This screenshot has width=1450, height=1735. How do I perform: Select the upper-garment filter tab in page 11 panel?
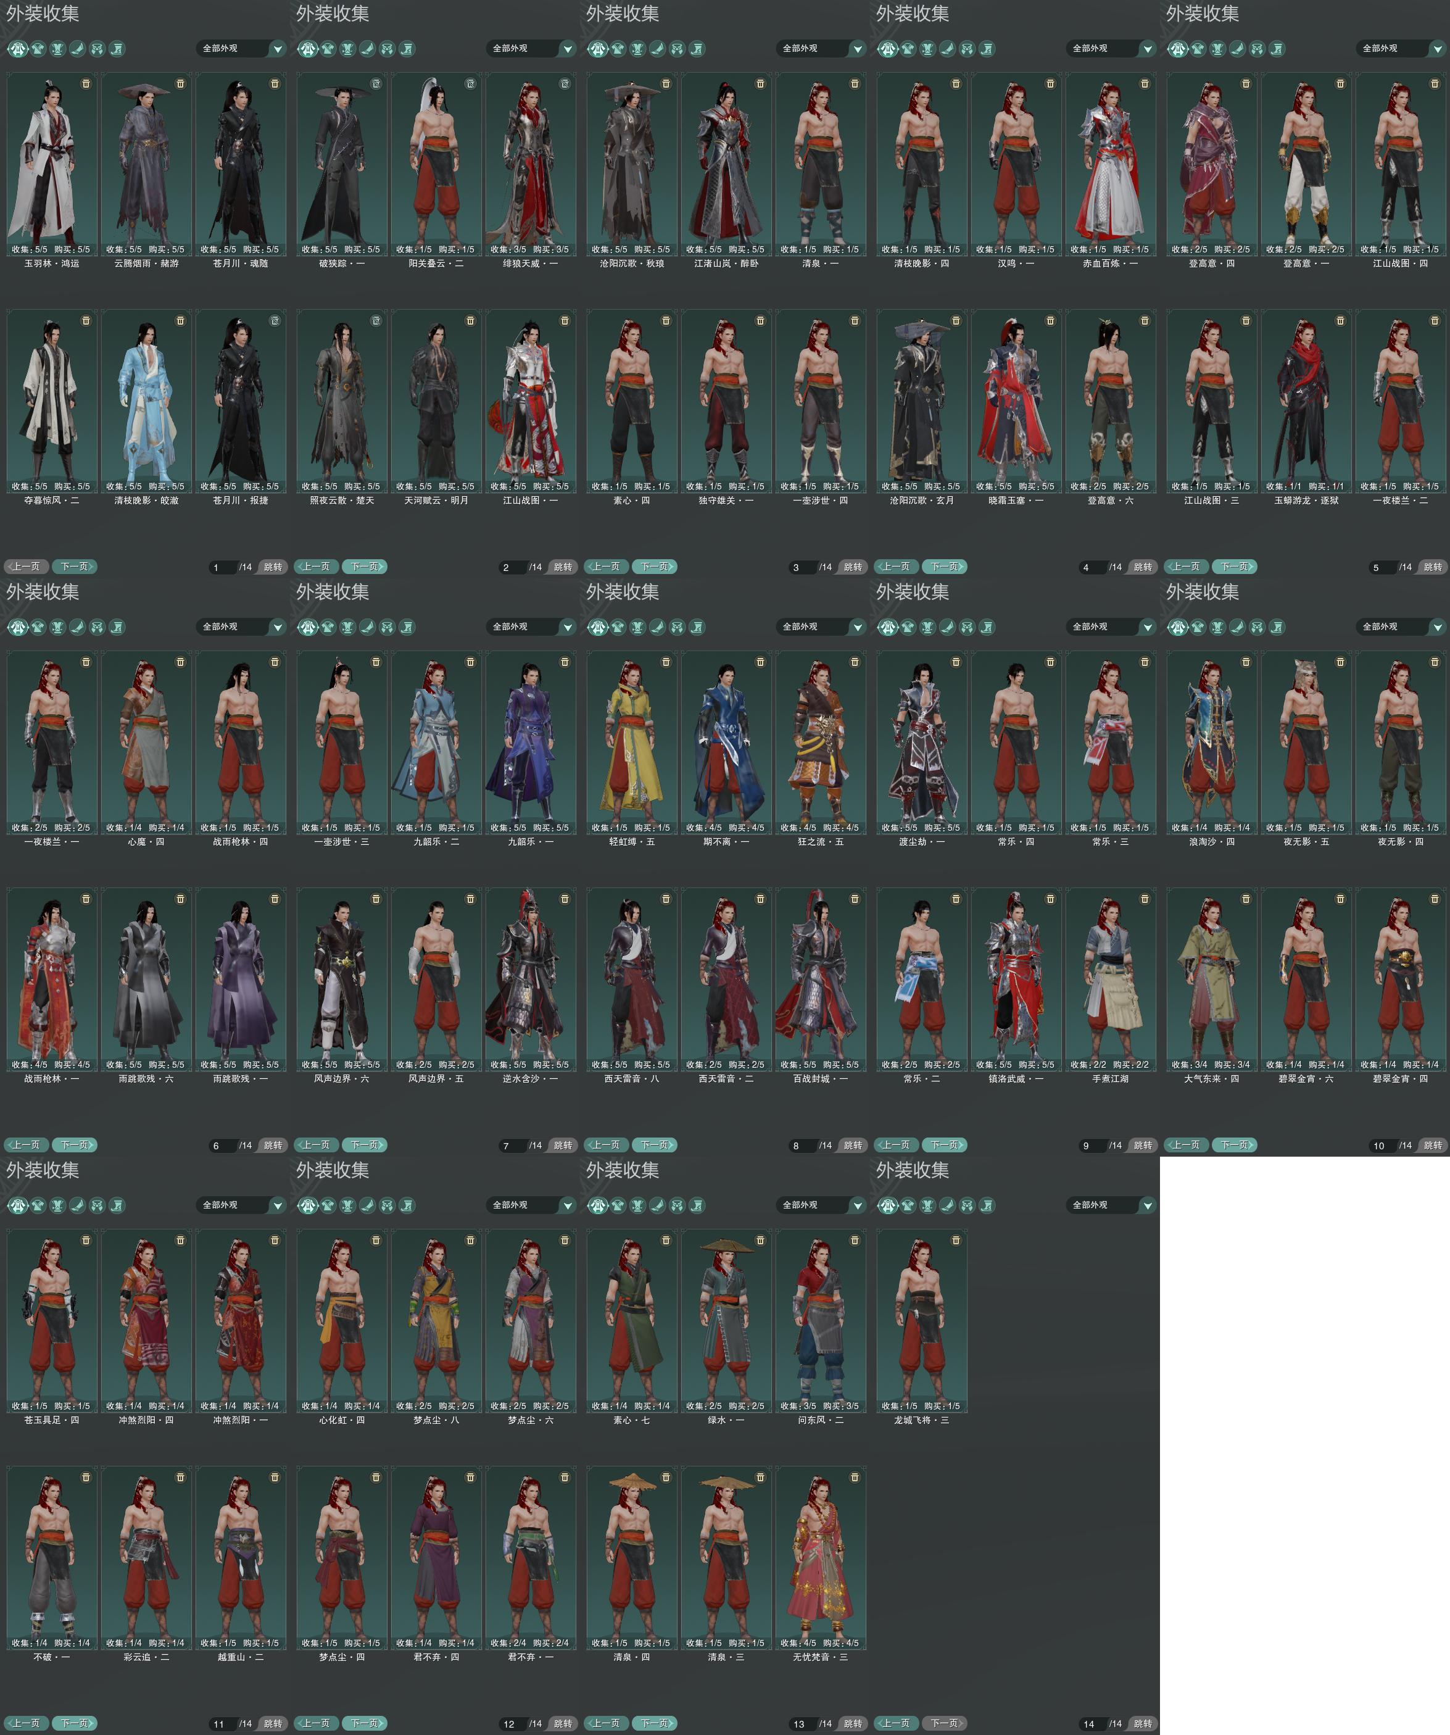[38, 1205]
